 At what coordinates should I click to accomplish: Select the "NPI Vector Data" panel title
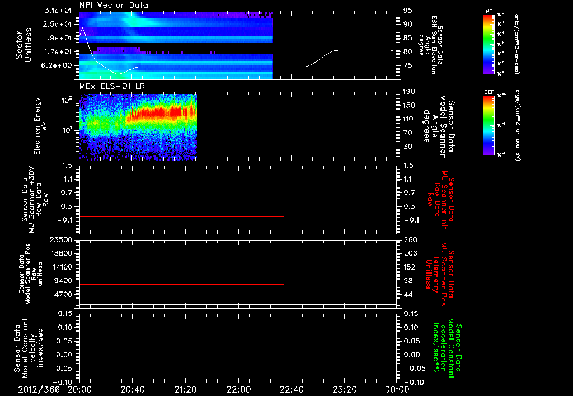tap(114, 5)
